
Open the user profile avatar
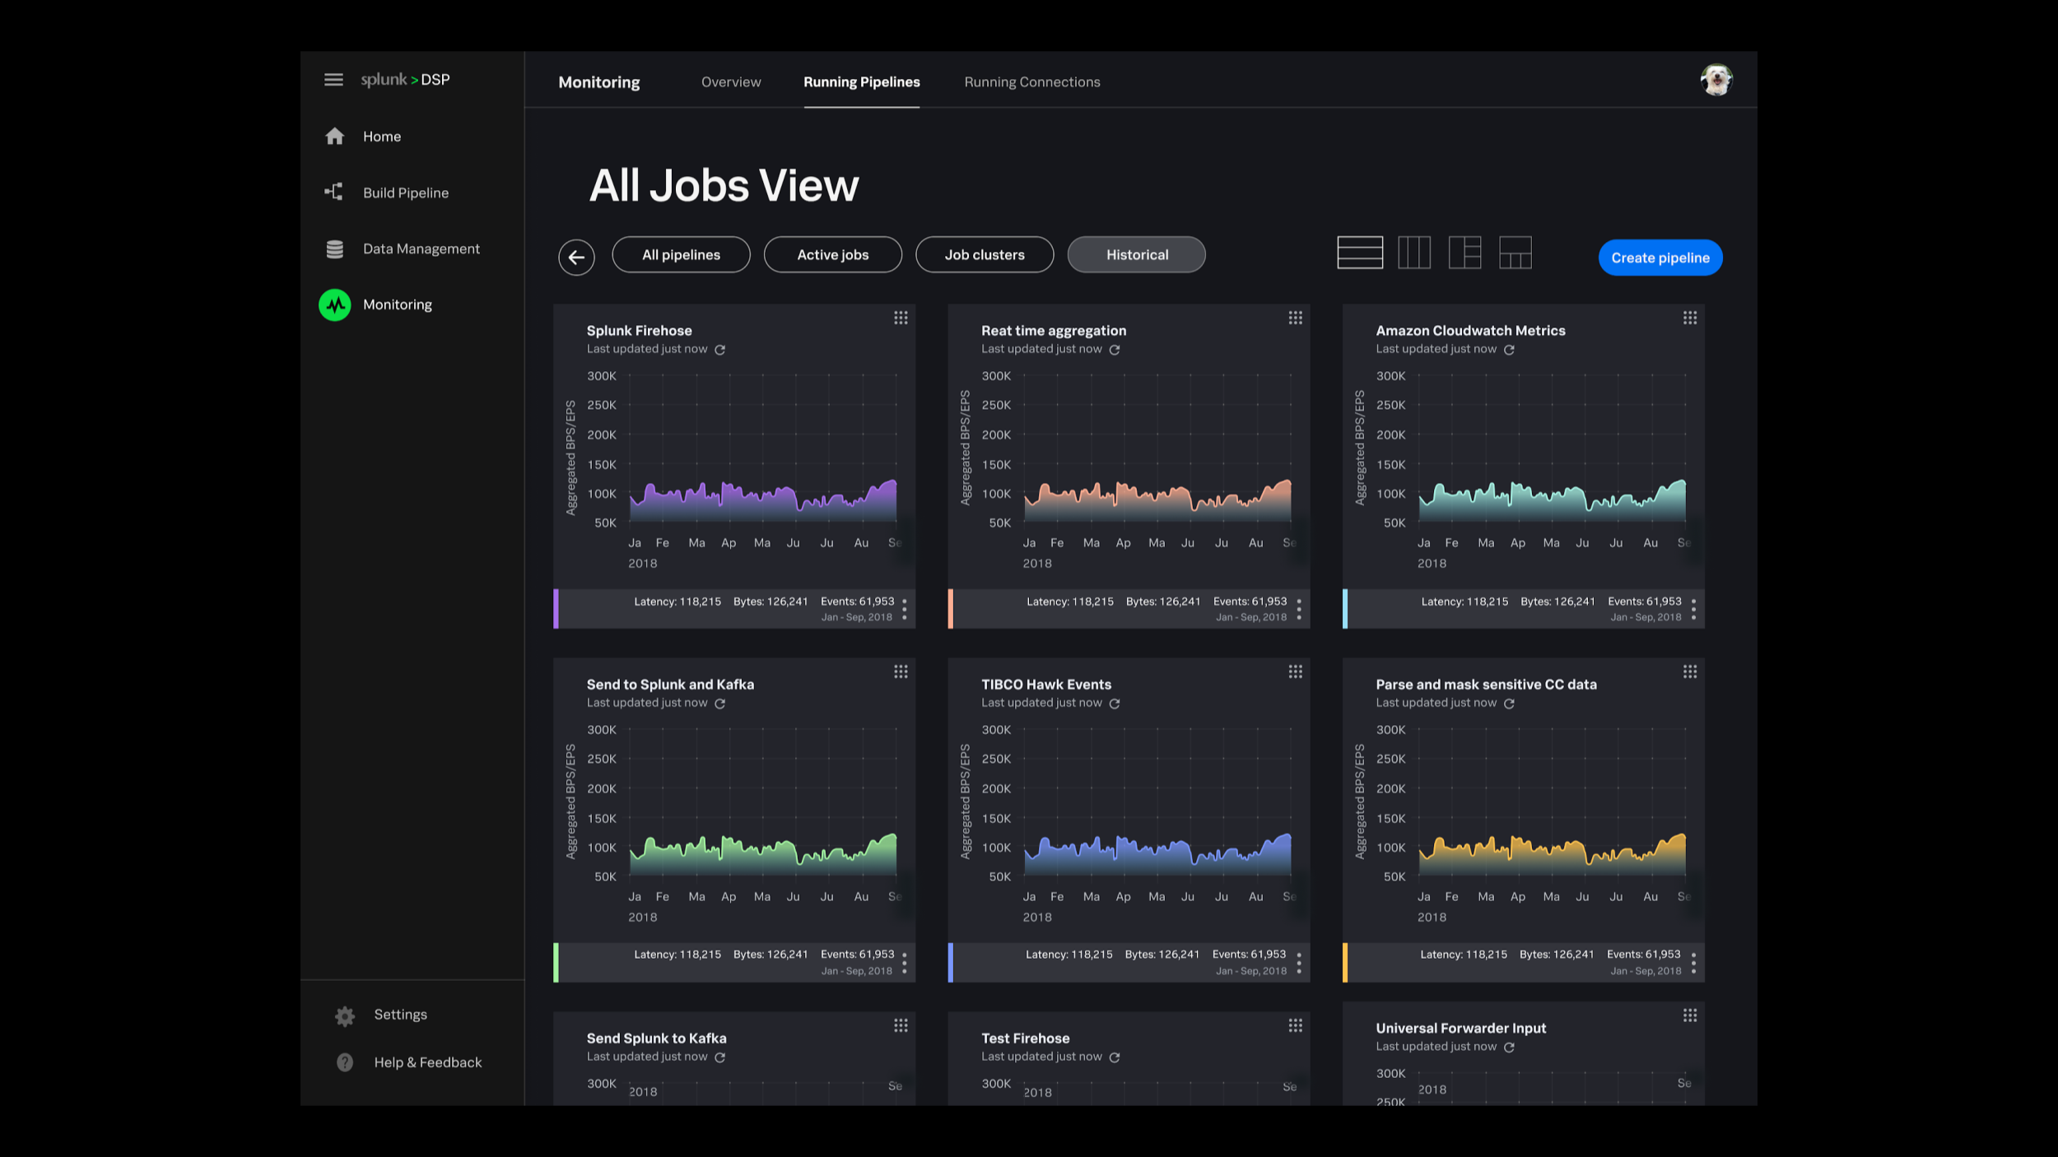point(1716,81)
